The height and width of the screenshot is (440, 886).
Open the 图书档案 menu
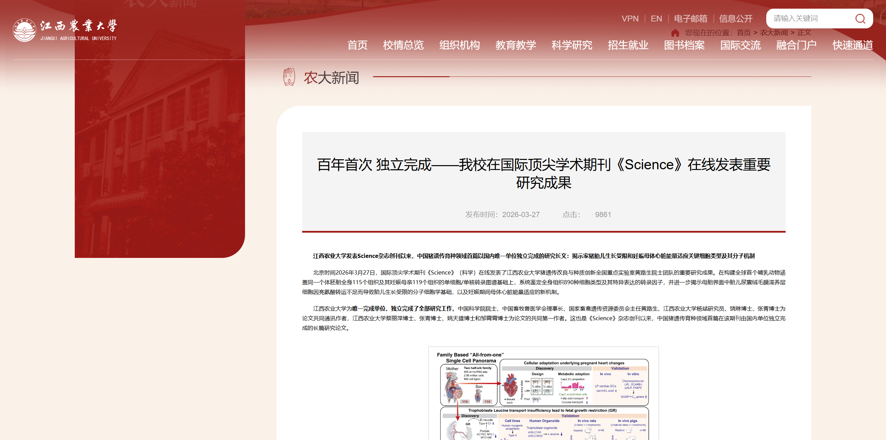[684, 45]
